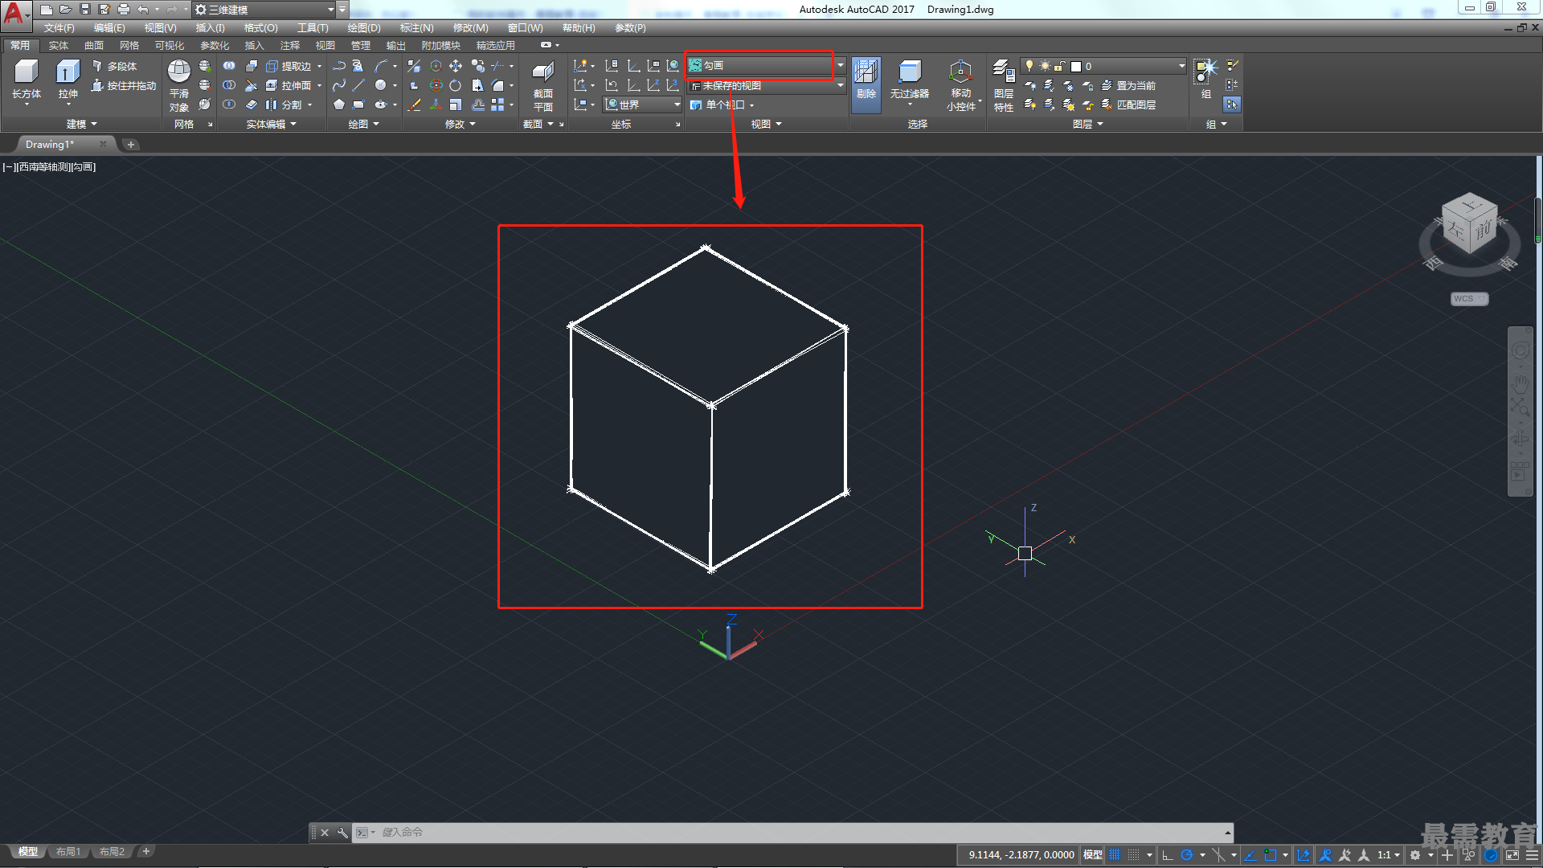Image resolution: width=1543 pixels, height=868 pixels.
Task: Click the 多段体 polysolid tool
Action: click(x=114, y=66)
